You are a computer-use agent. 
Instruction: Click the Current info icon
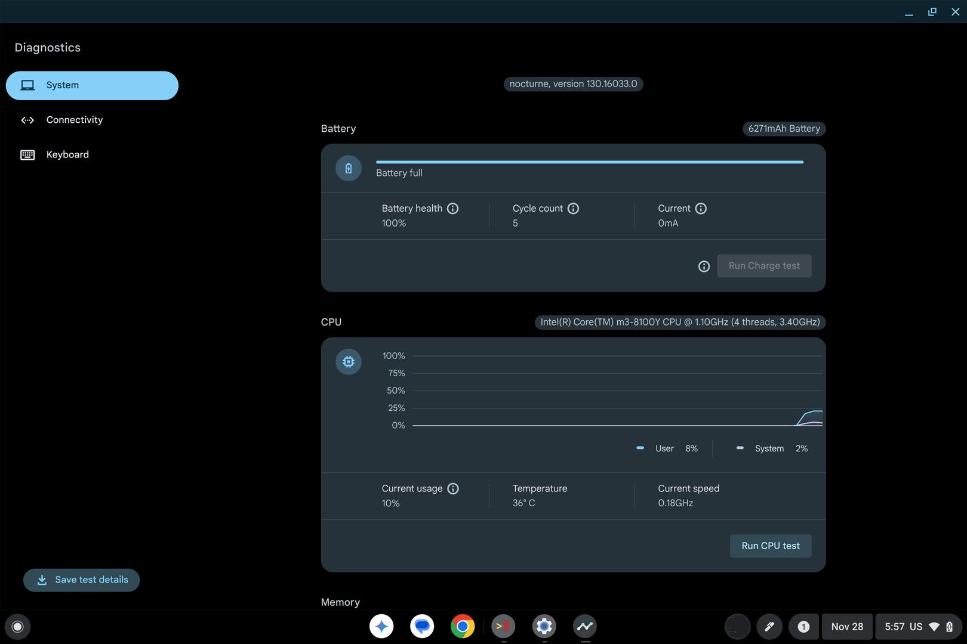(x=701, y=208)
